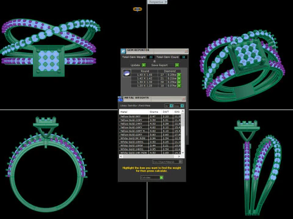This screenshot has height=219, width=293.
Task: Click the Metal Weights title icon
Action: 120,99
